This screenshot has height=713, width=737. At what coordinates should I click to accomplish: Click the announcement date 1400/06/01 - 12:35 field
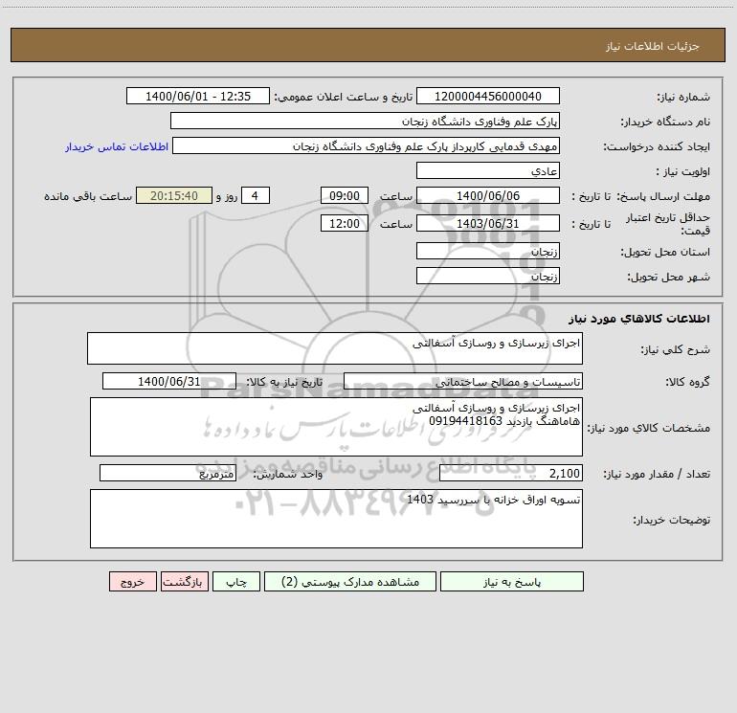[198, 96]
